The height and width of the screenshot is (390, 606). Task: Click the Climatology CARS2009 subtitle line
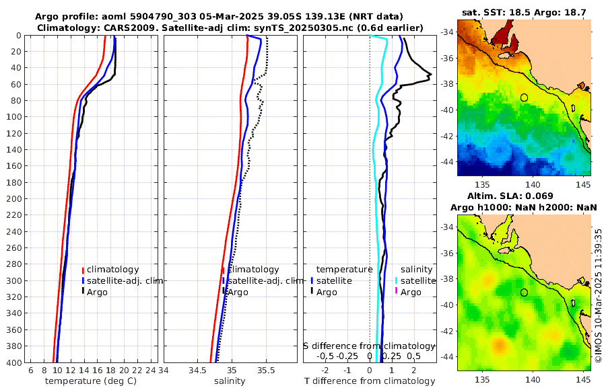pyautogui.click(x=230, y=28)
